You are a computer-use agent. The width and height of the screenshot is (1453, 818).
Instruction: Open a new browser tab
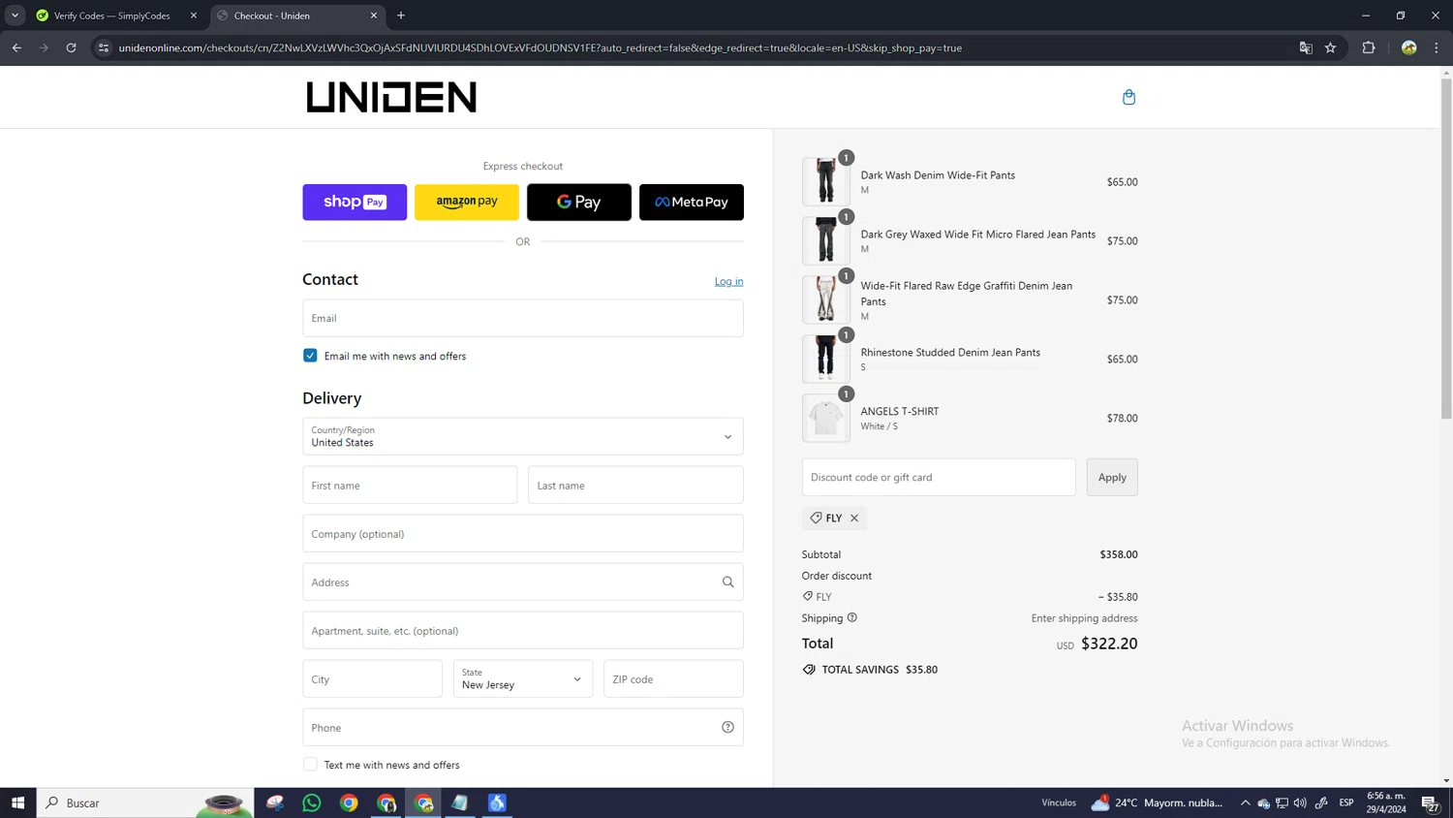tap(401, 16)
